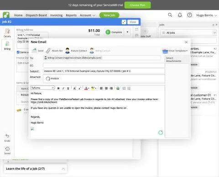The height and width of the screenshot is (177, 219).
Task: Open the search magnifier icon
Action: 170,15
